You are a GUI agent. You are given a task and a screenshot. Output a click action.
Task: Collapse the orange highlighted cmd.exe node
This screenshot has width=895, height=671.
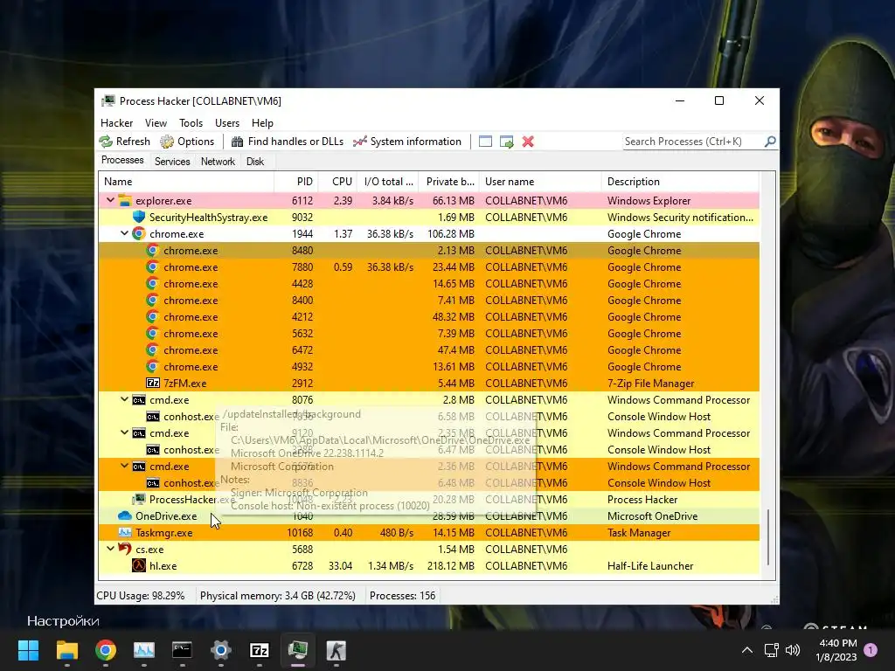click(124, 466)
